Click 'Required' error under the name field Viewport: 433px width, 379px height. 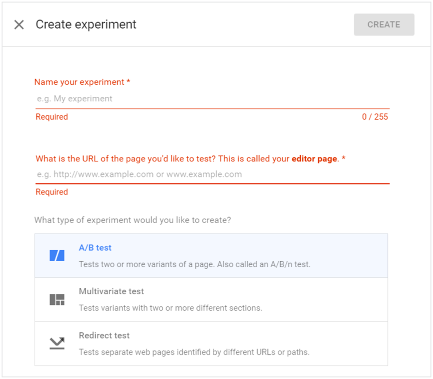[x=52, y=117]
